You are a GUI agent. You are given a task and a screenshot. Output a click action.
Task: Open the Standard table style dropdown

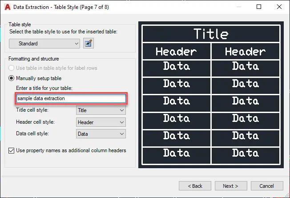tap(44, 44)
